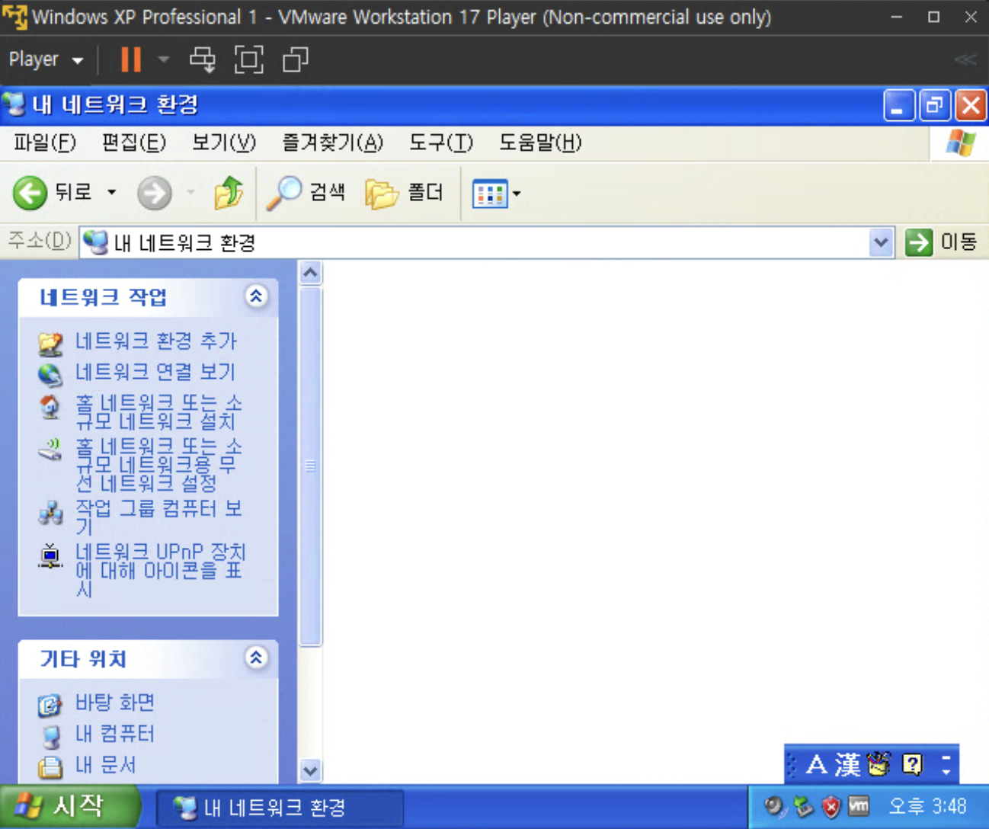Click the sidebar vertical scrollbar thumb

tap(310, 466)
